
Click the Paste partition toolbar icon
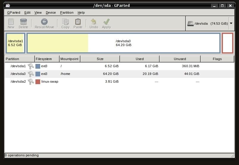click(78, 22)
